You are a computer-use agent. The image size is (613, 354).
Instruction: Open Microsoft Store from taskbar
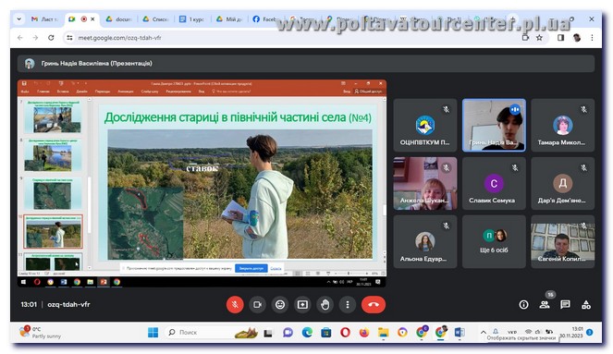(326, 332)
